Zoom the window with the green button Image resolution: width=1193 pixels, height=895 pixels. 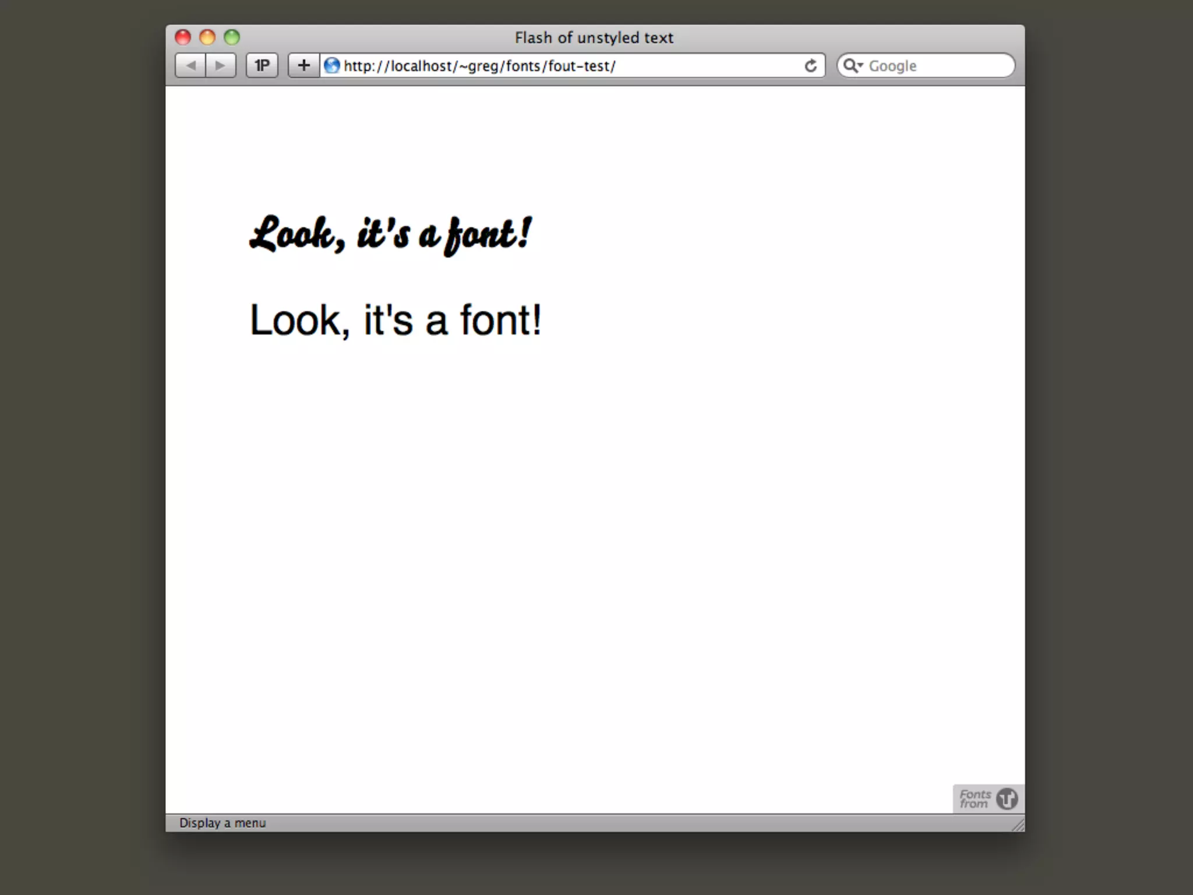[x=232, y=37]
